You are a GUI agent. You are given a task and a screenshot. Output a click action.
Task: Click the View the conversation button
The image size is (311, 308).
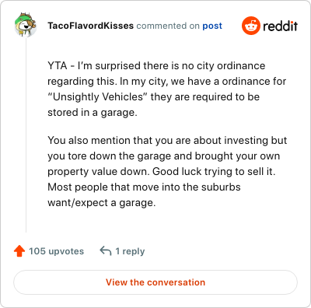point(155,282)
